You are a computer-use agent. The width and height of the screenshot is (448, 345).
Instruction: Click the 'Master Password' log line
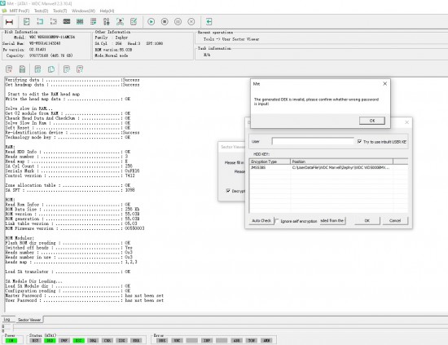pos(84,295)
